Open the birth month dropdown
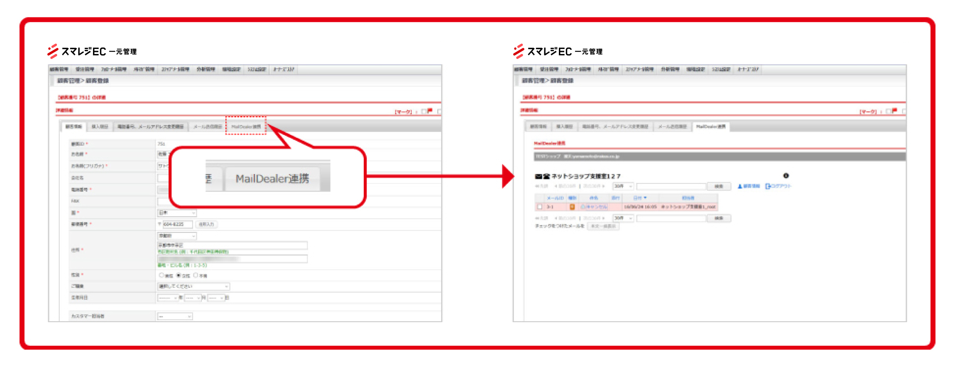 [193, 298]
